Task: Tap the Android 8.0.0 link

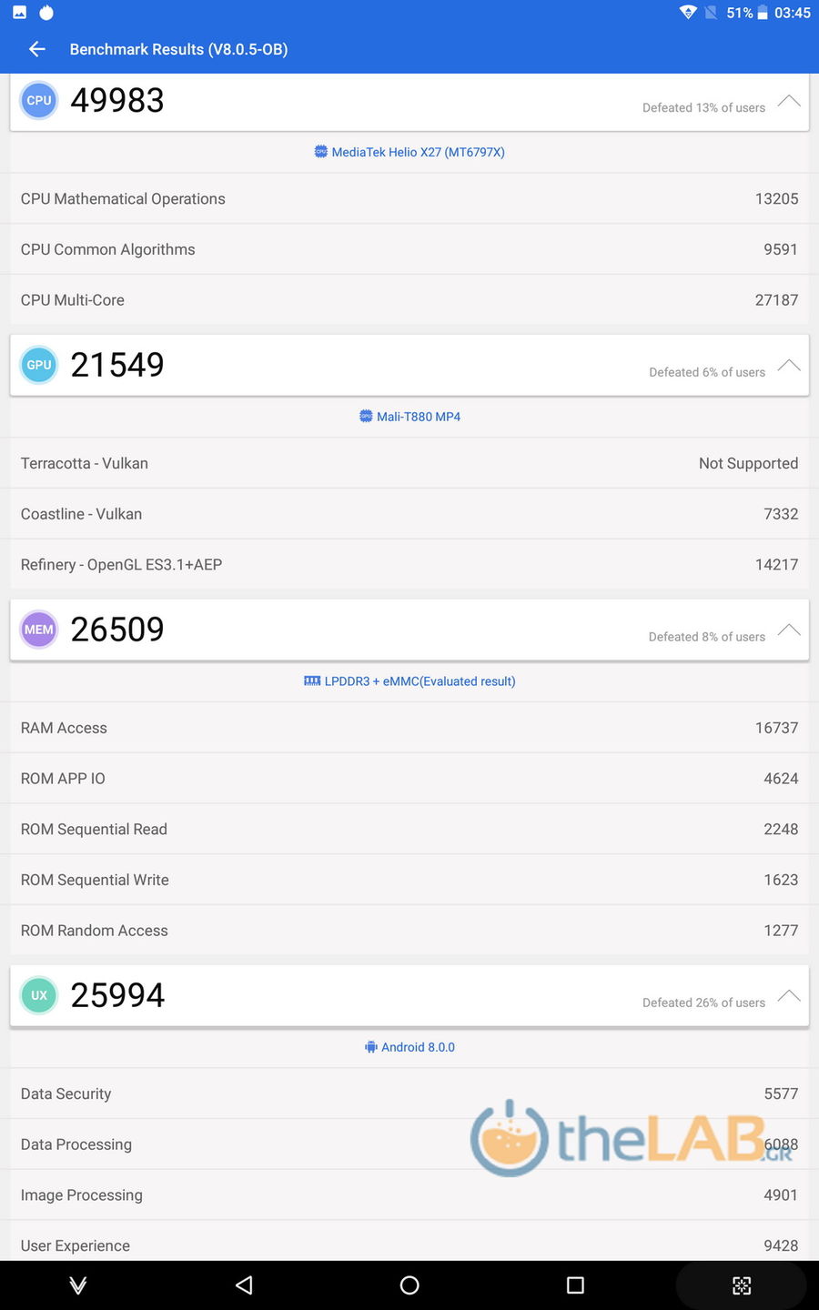Action: pyautogui.click(x=409, y=1047)
